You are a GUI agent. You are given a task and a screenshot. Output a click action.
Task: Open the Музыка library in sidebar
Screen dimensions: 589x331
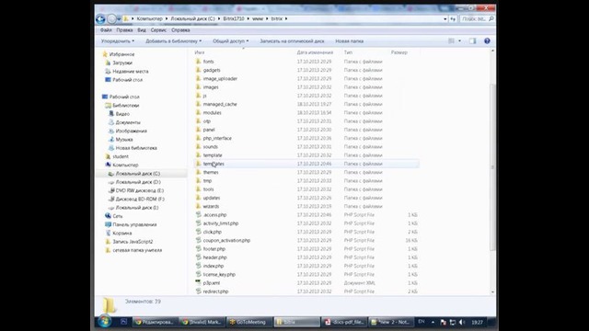click(x=124, y=139)
